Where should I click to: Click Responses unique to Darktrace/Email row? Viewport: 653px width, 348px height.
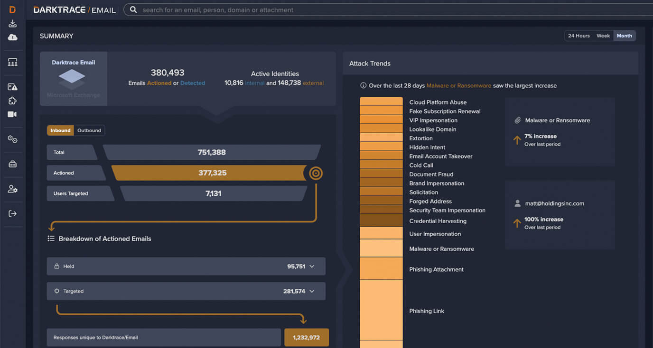click(164, 338)
